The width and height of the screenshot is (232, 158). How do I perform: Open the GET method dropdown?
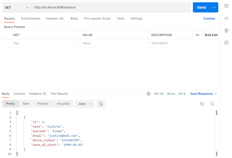[16, 7]
